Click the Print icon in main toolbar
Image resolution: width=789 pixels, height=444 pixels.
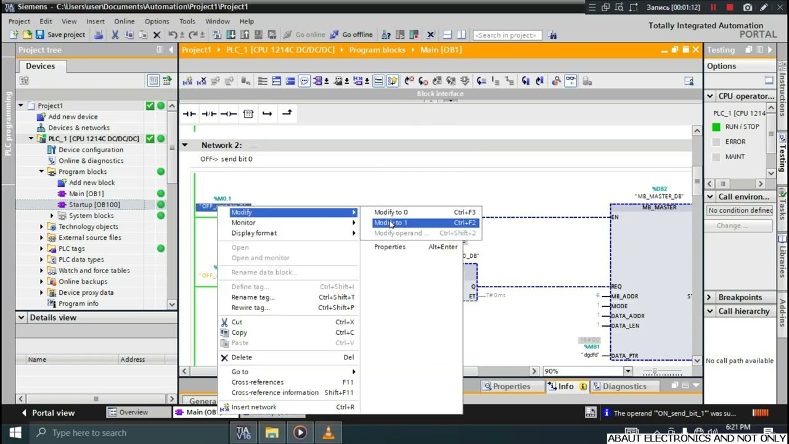99,35
